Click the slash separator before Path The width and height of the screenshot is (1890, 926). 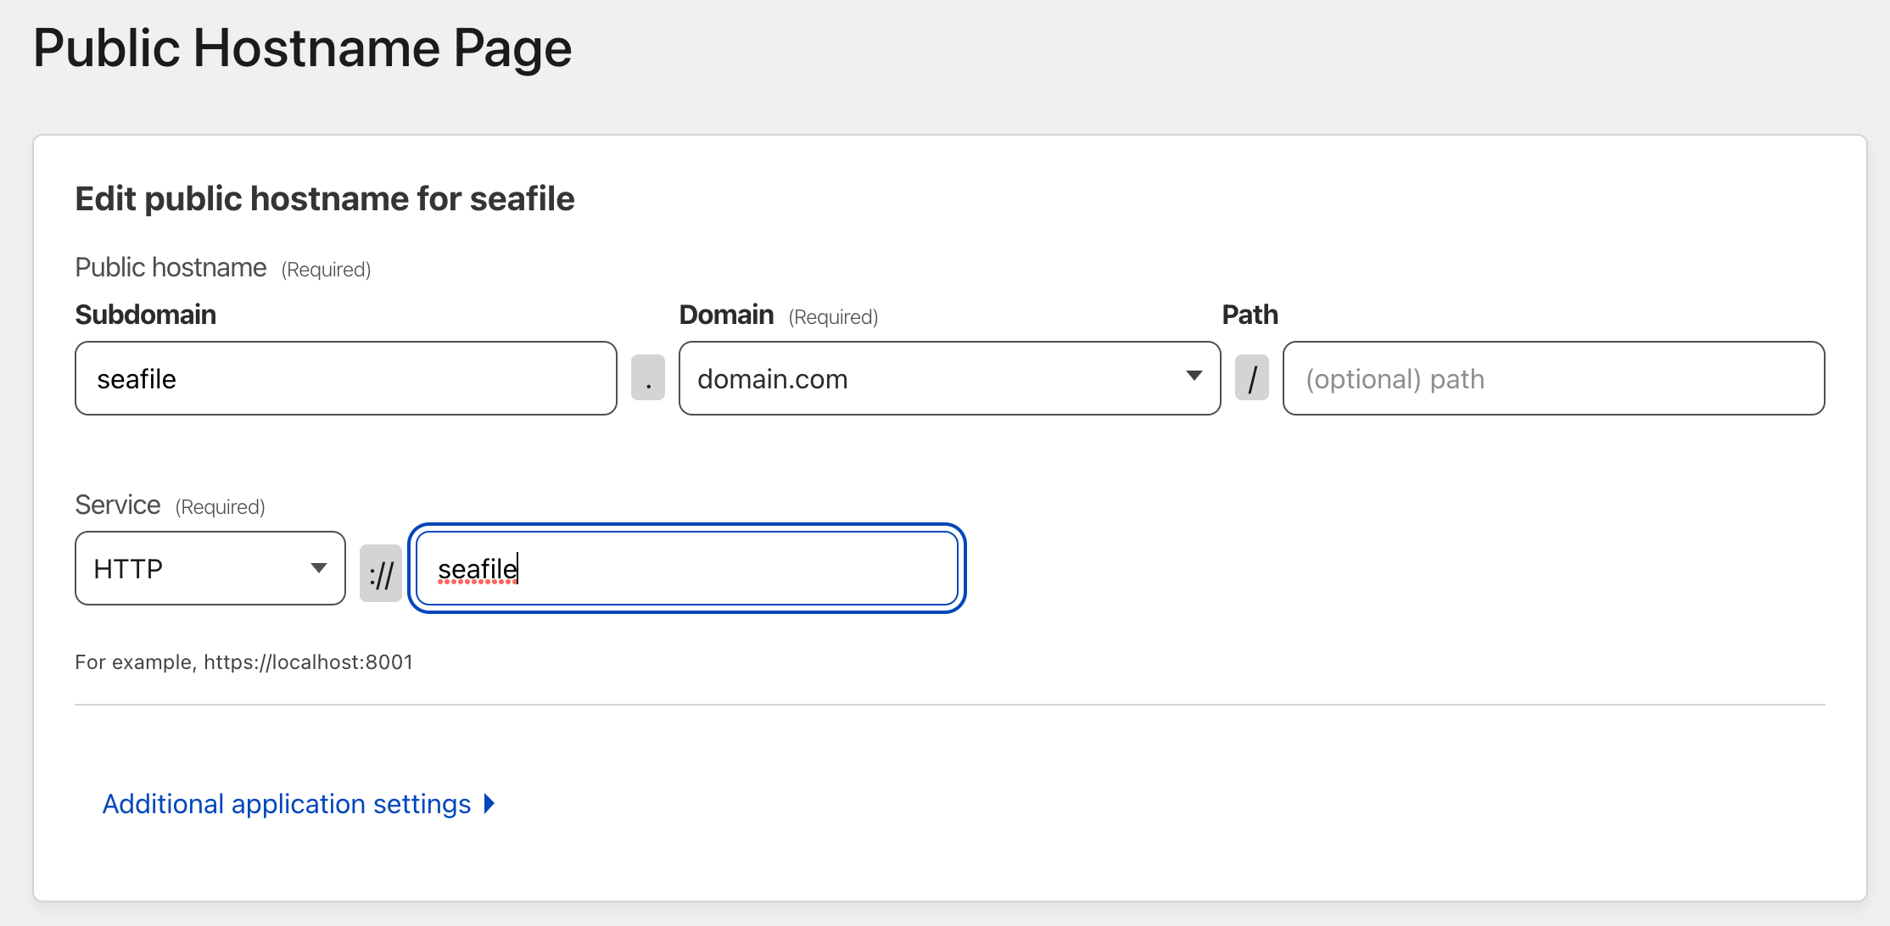1251,378
